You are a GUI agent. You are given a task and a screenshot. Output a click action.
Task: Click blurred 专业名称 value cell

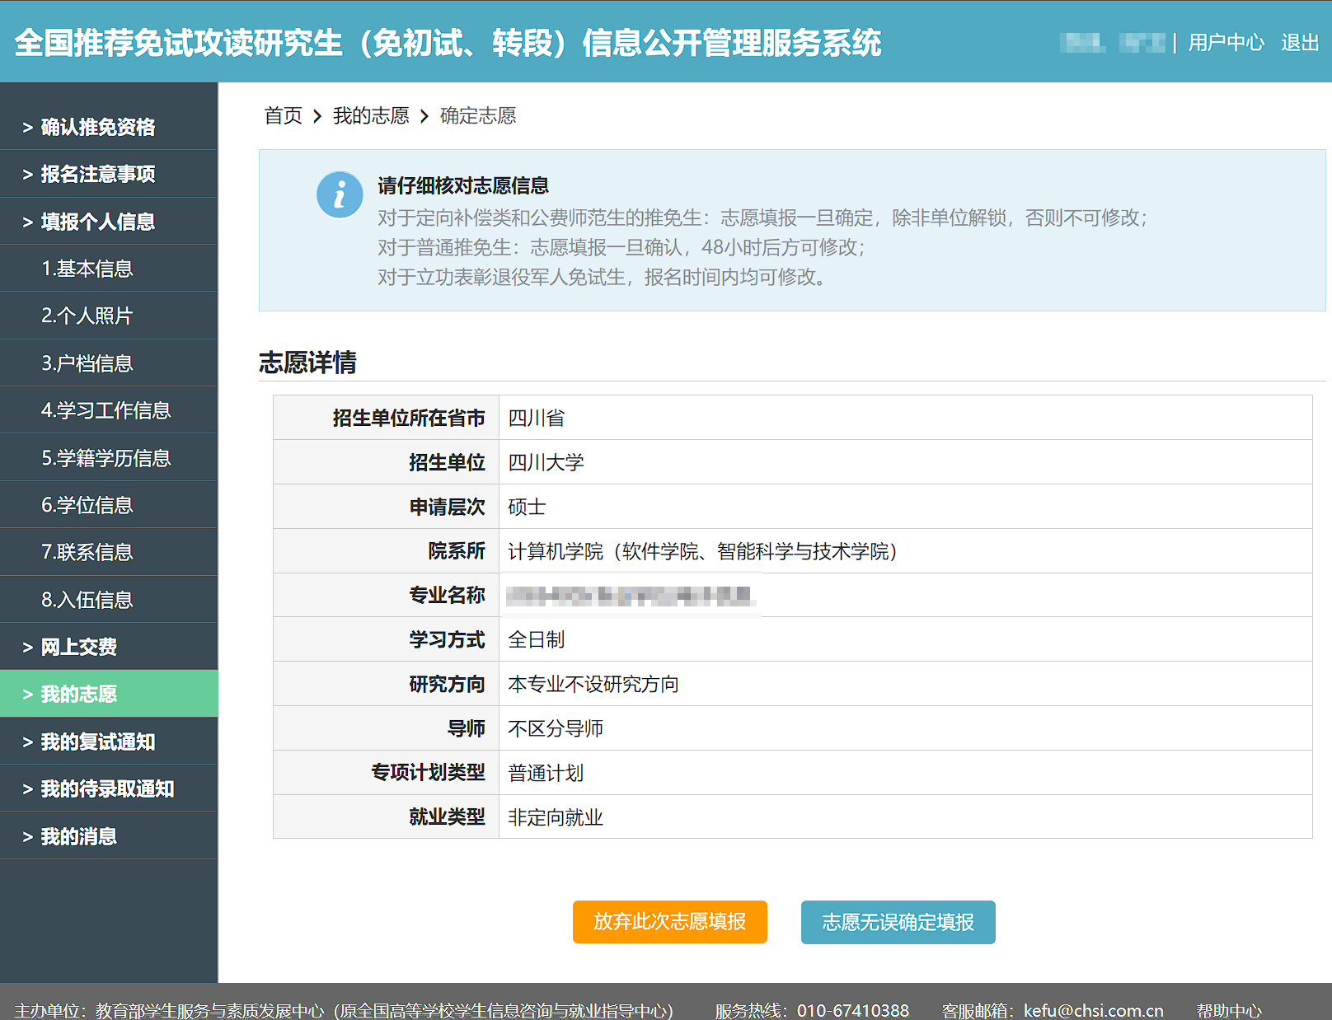905,595
